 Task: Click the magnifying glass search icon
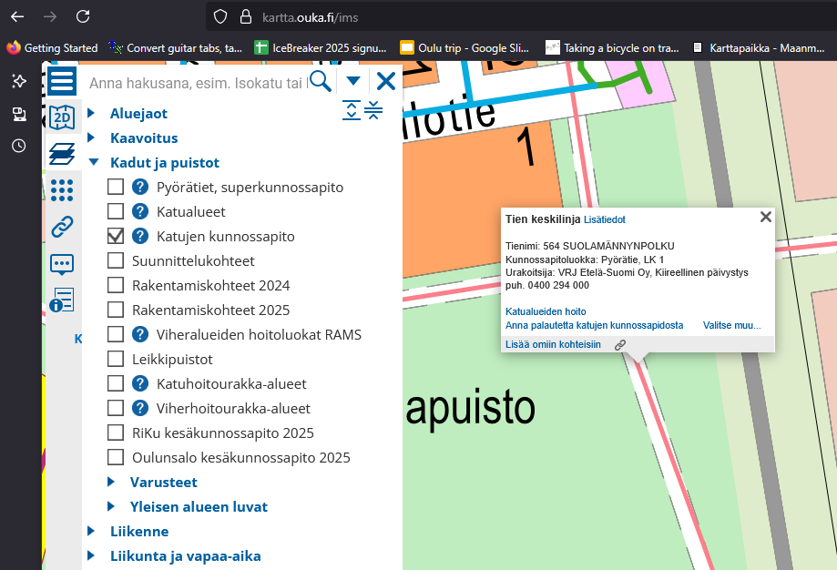(x=320, y=82)
